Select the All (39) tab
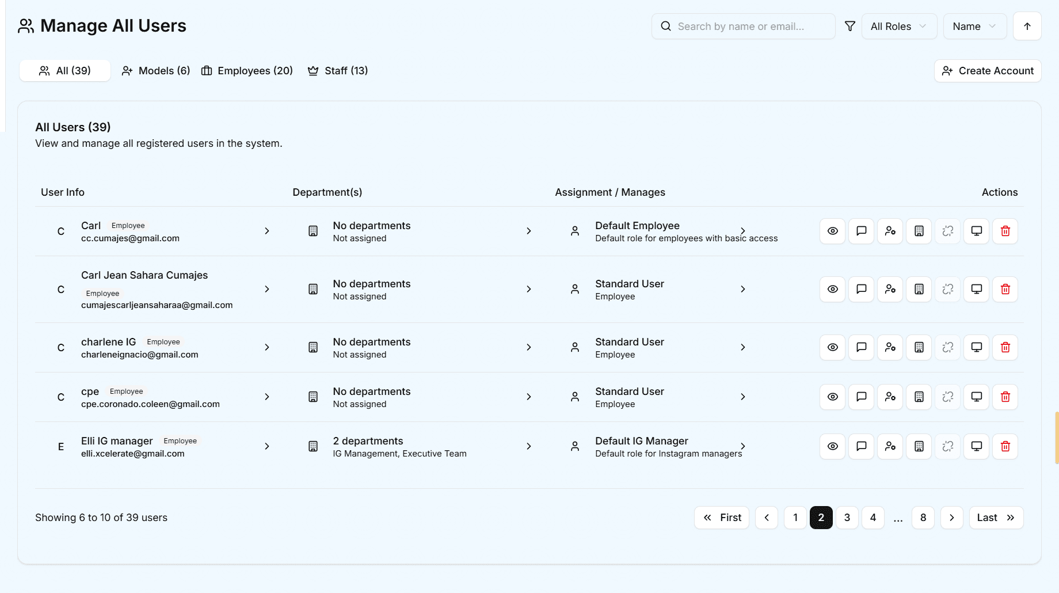Image resolution: width=1059 pixels, height=593 pixels. (65, 71)
